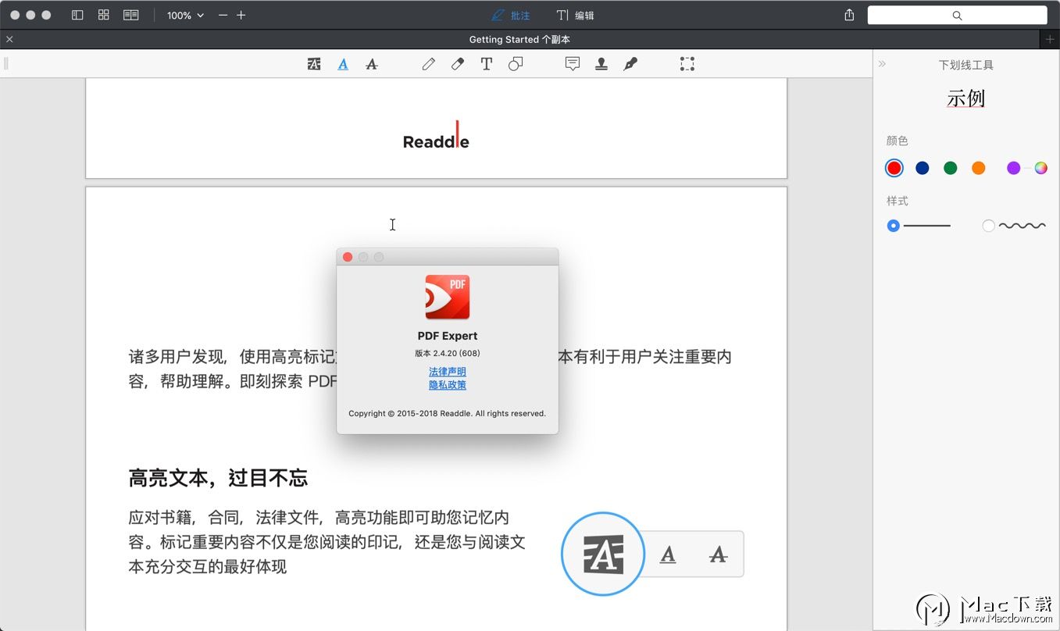Pick the dark blue underline color
This screenshot has height=631, width=1060.
(923, 168)
